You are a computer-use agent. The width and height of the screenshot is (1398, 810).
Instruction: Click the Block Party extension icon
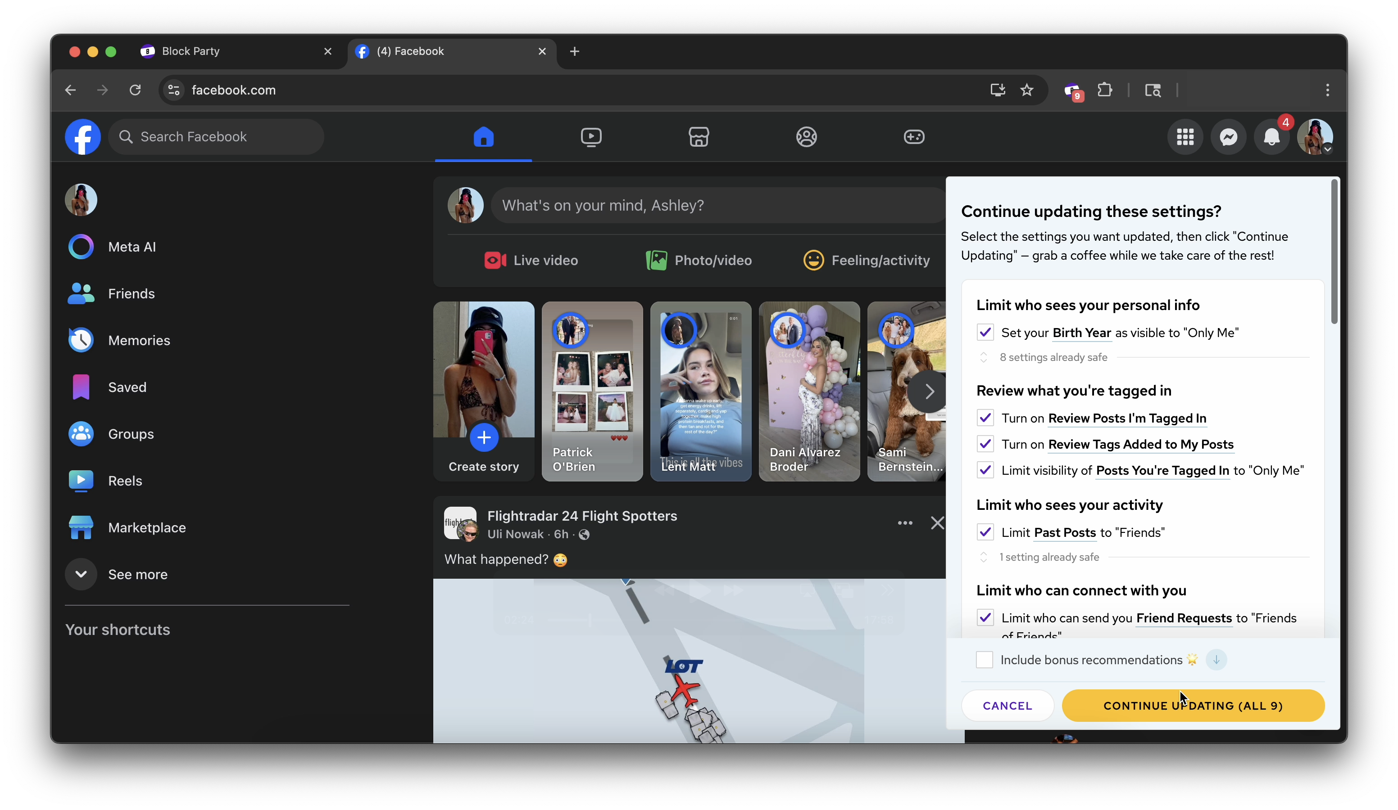coord(1072,90)
